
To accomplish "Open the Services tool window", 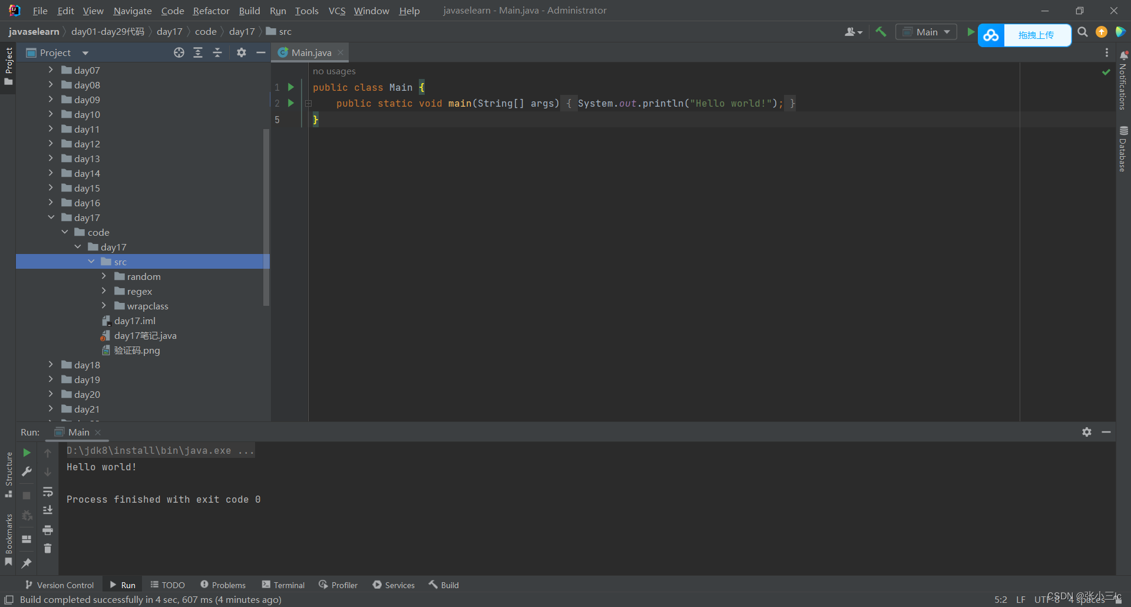I will click(x=393, y=585).
